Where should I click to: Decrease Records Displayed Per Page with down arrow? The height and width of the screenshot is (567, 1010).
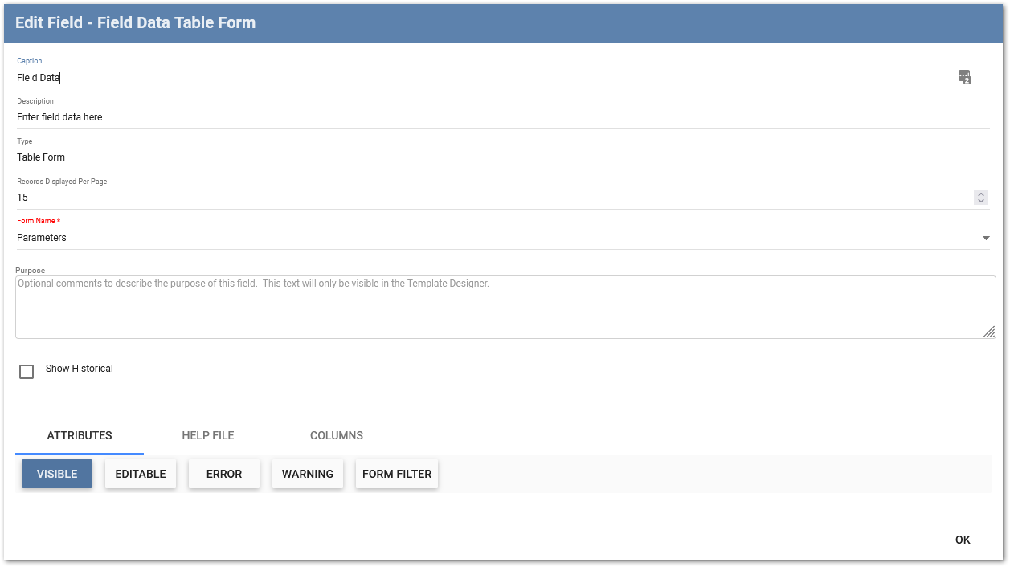point(980,201)
